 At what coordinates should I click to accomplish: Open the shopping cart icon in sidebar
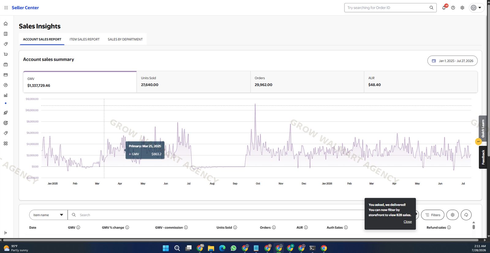tap(6, 54)
